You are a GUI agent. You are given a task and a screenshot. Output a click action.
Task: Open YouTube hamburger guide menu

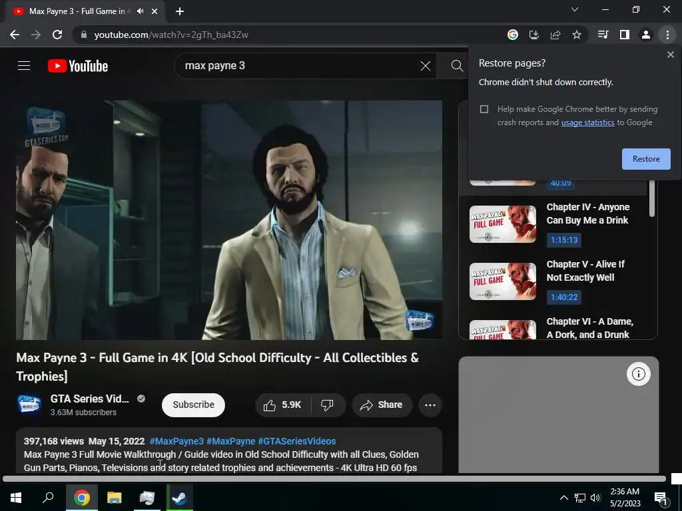pyautogui.click(x=24, y=66)
